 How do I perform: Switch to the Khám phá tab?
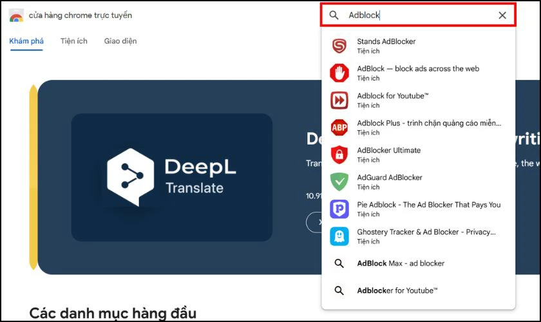point(26,41)
